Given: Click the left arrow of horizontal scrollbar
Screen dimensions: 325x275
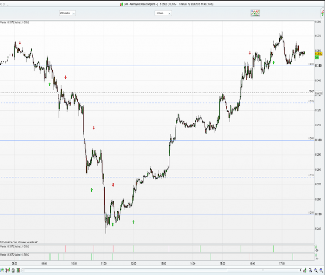Looking at the screenshot, I should 23,270.
